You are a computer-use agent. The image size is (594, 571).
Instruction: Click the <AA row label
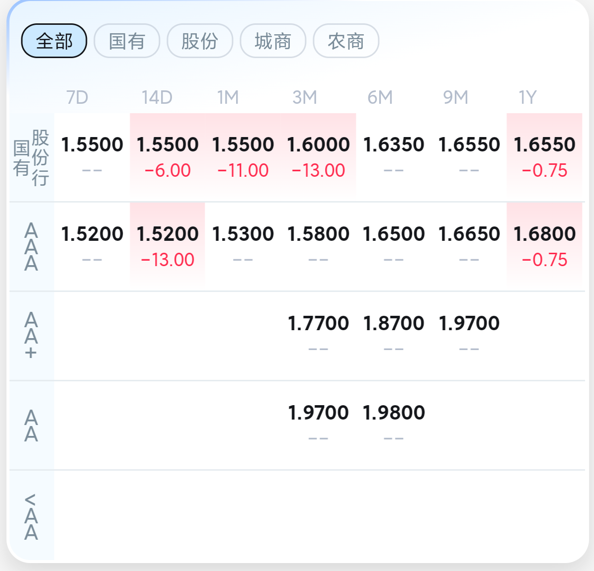point(31,516)
